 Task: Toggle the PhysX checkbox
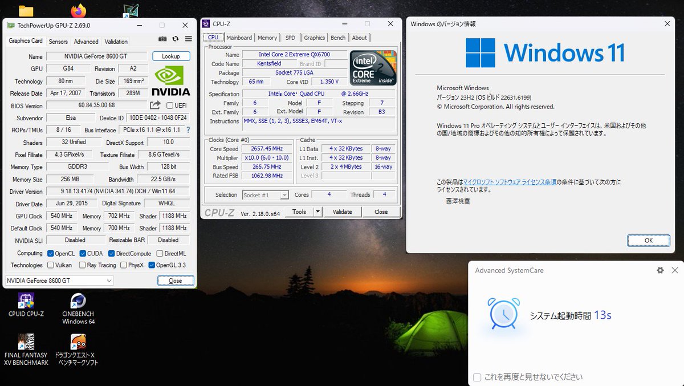(123, 265)
